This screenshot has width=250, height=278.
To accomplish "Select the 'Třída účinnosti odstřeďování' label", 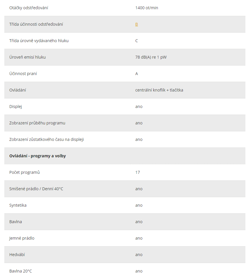I will tap(36, 24).
